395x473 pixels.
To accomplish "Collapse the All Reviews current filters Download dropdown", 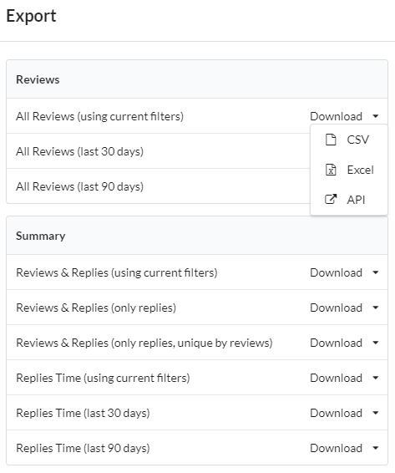I will coord(344,116).
